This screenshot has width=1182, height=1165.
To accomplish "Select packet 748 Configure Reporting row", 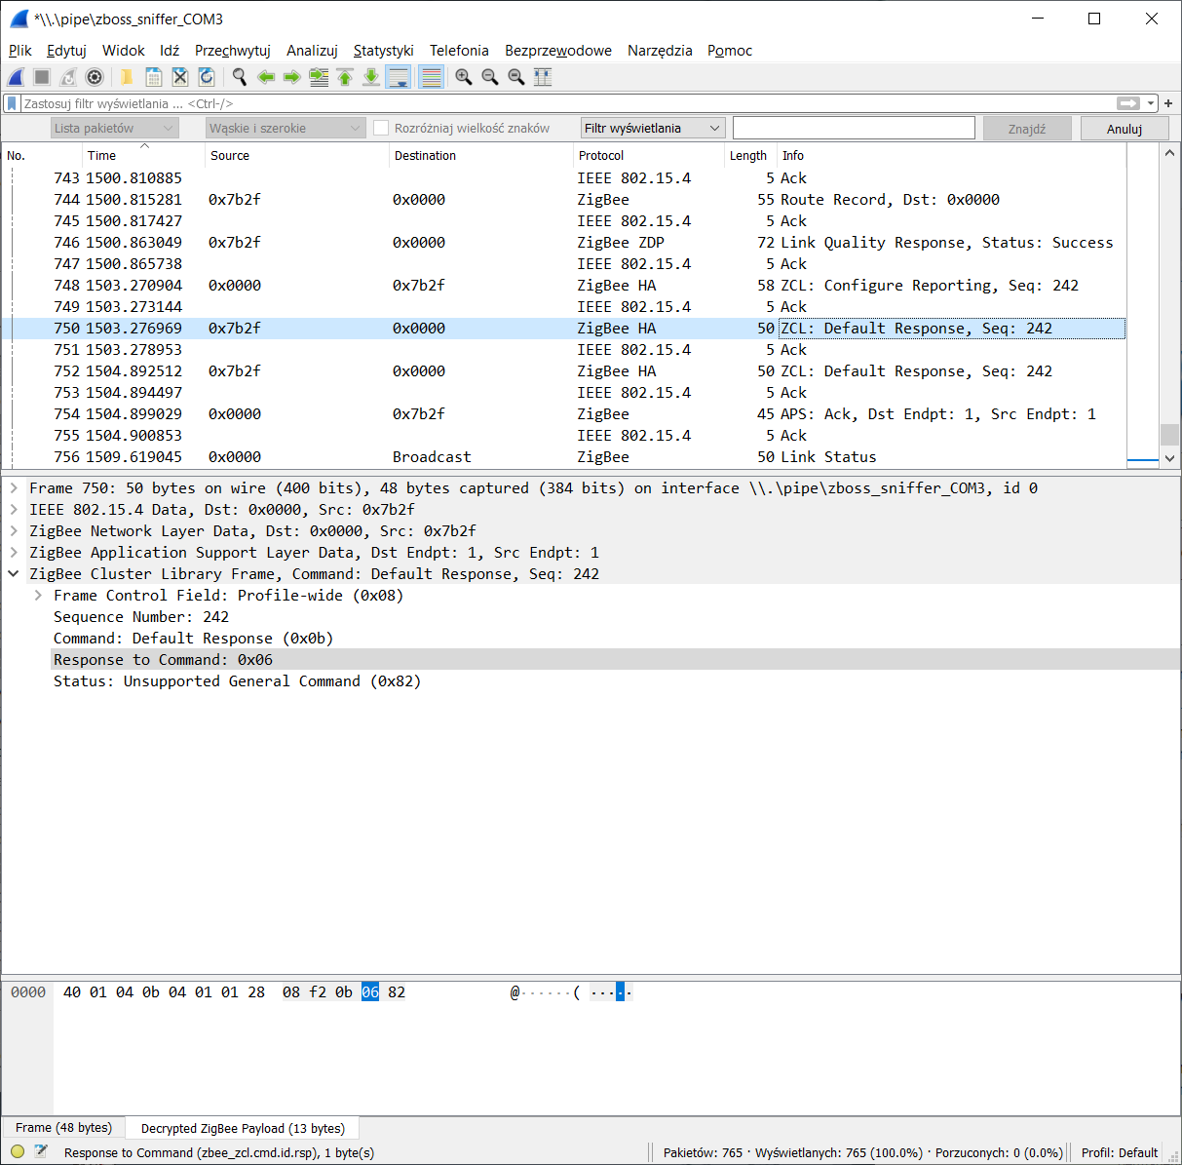I will (563, 286).
